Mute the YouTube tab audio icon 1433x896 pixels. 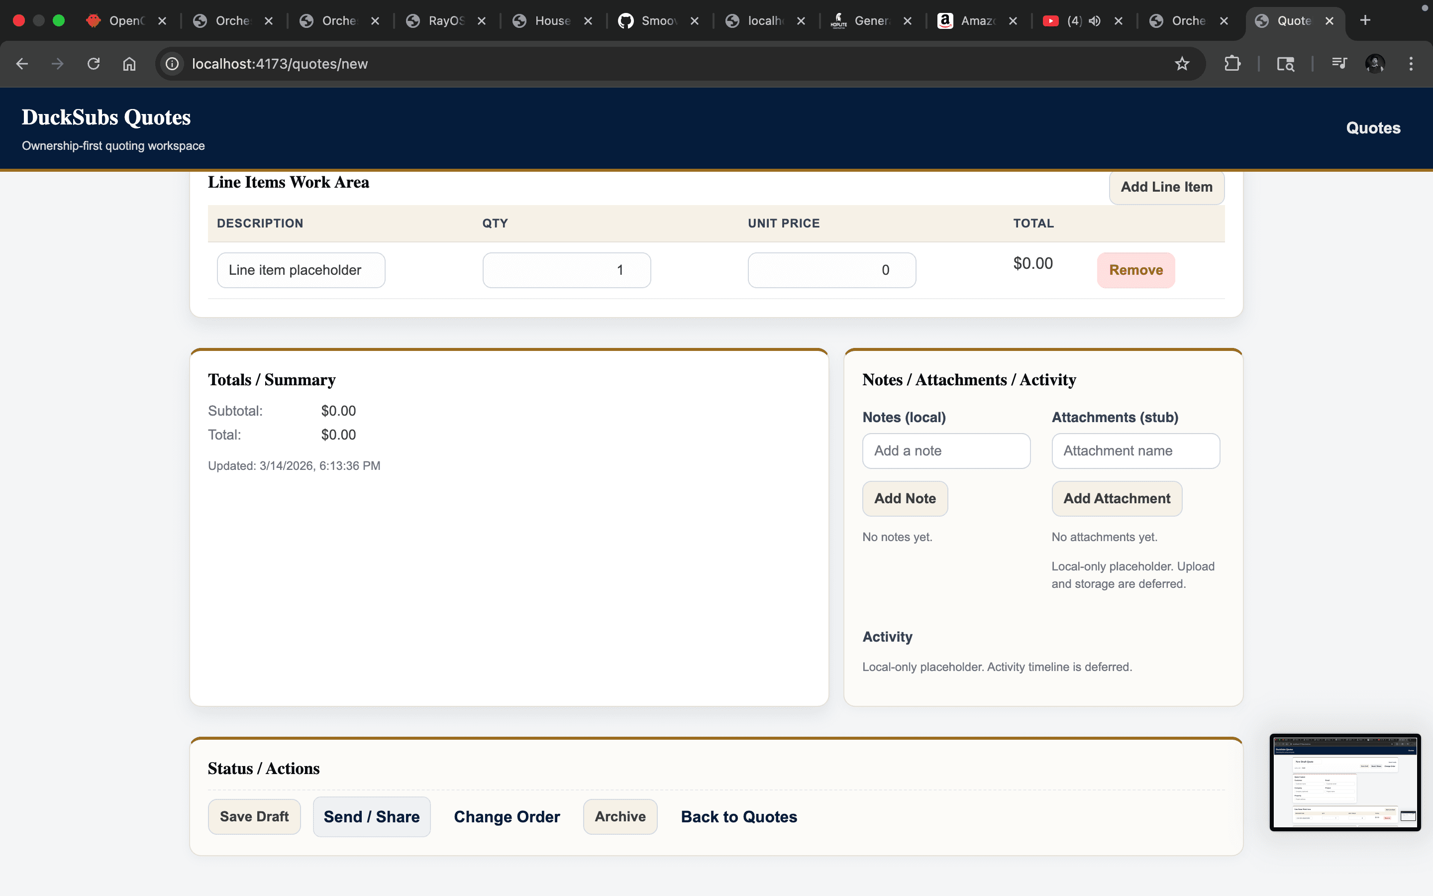click(1095, 21)
